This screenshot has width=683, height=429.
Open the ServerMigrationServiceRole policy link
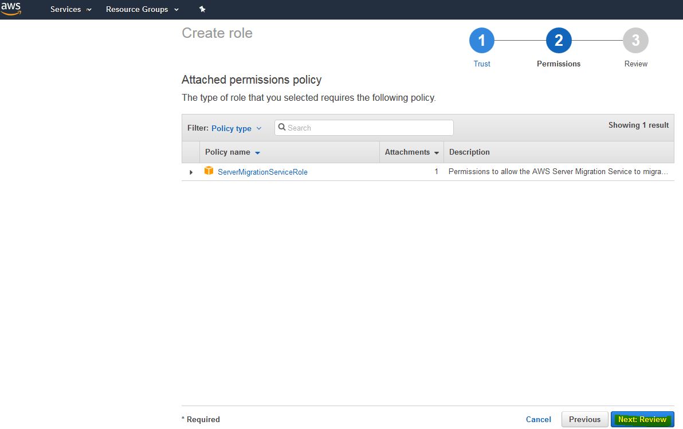pyautogui.click(x=262, y=172)
